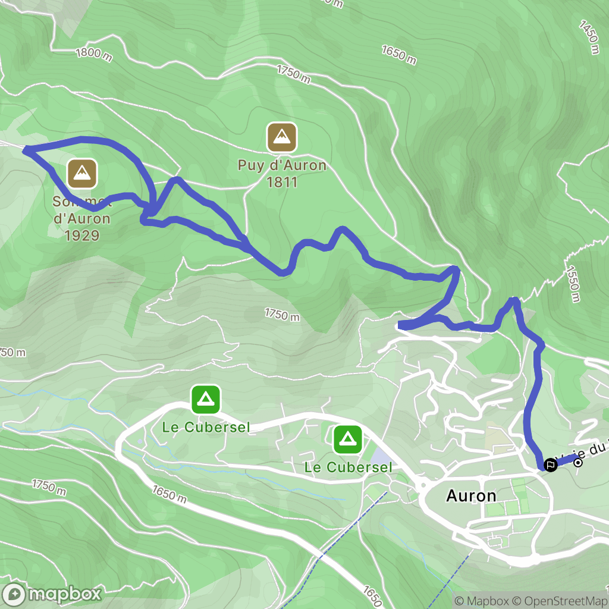Open the Mapbox logo link
Image resolution: width=609 pixels, height=609 pixels.
coord(51,594)
